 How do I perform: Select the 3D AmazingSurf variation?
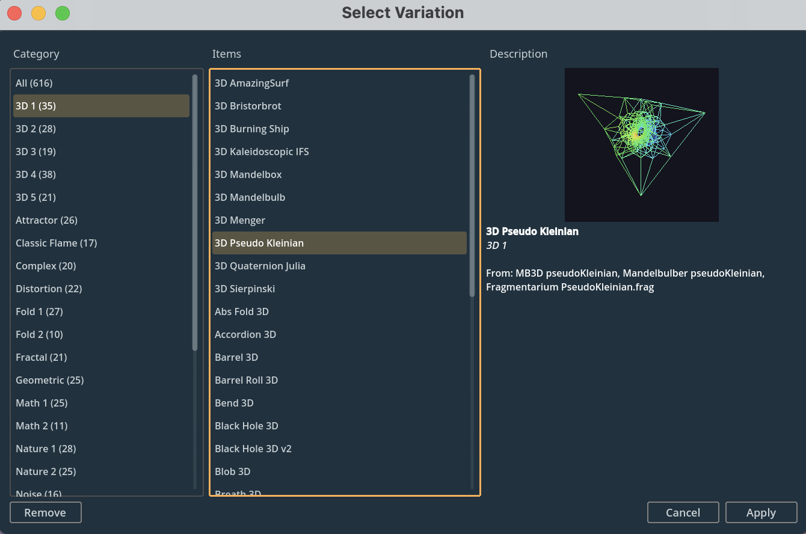click(x=339, y=83)
